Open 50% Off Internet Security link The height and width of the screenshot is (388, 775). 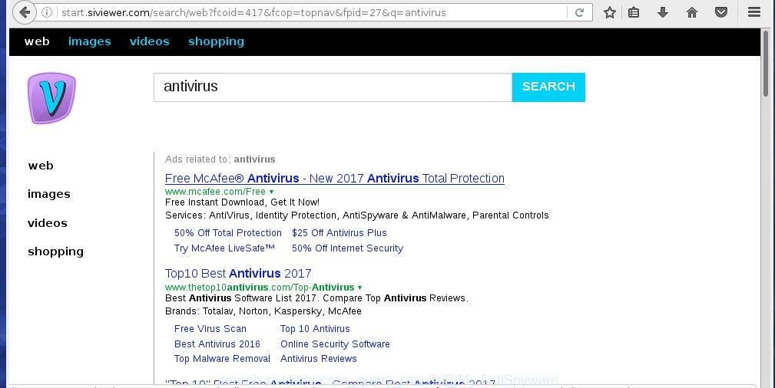[x=347, y=248]
